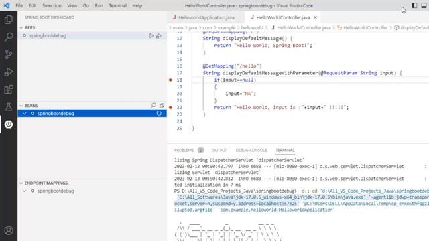Click the 'java' breadcrumb
This screenshot has width=429, height=241.
193,28
